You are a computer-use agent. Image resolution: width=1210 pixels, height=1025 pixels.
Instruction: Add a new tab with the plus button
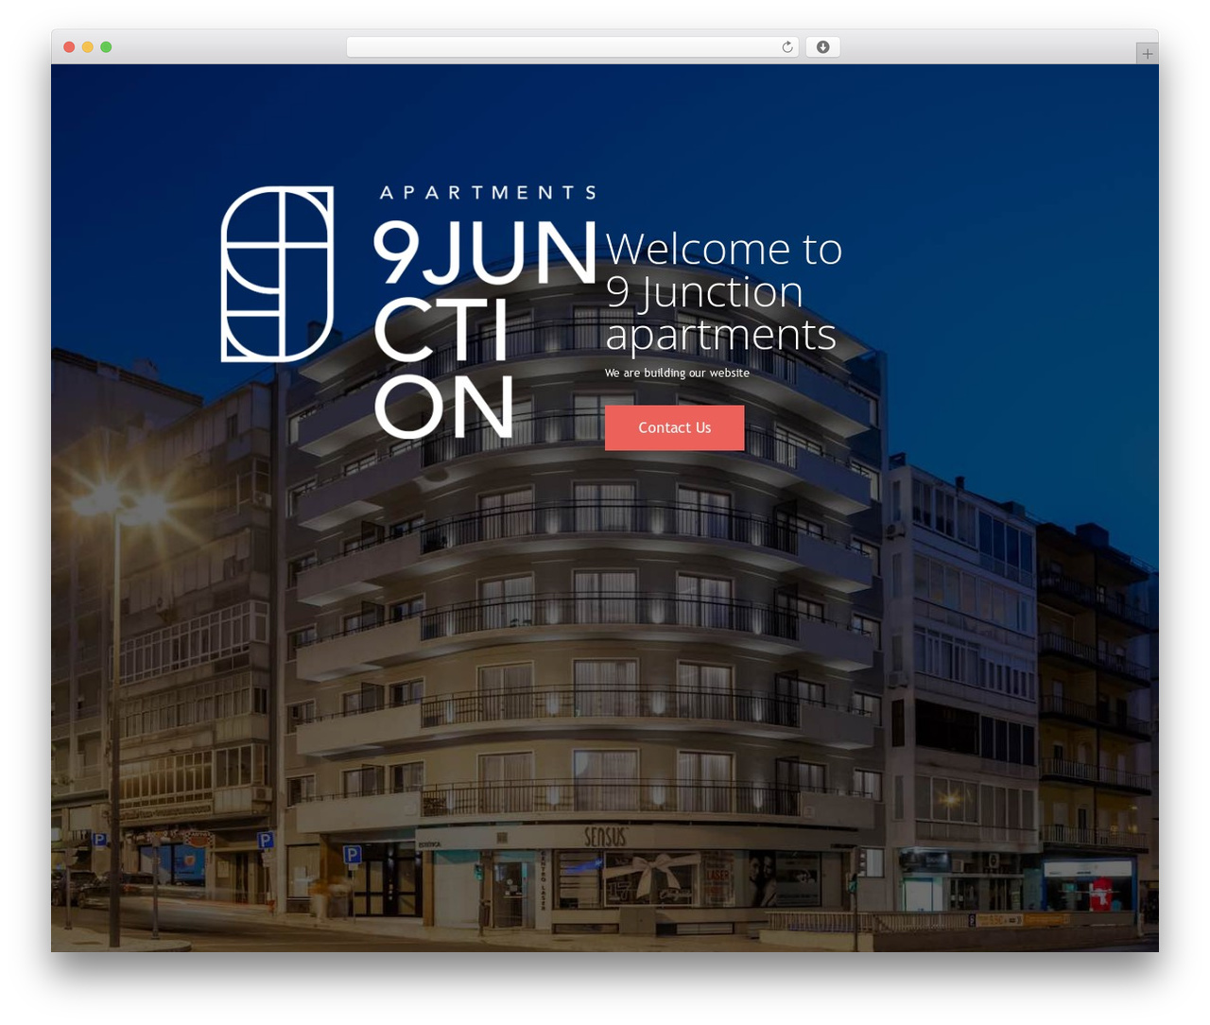(x=1147, y=54)
